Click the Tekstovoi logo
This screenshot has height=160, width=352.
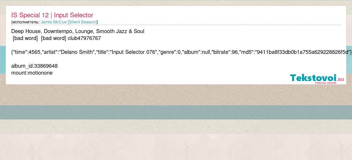(317, 79)
